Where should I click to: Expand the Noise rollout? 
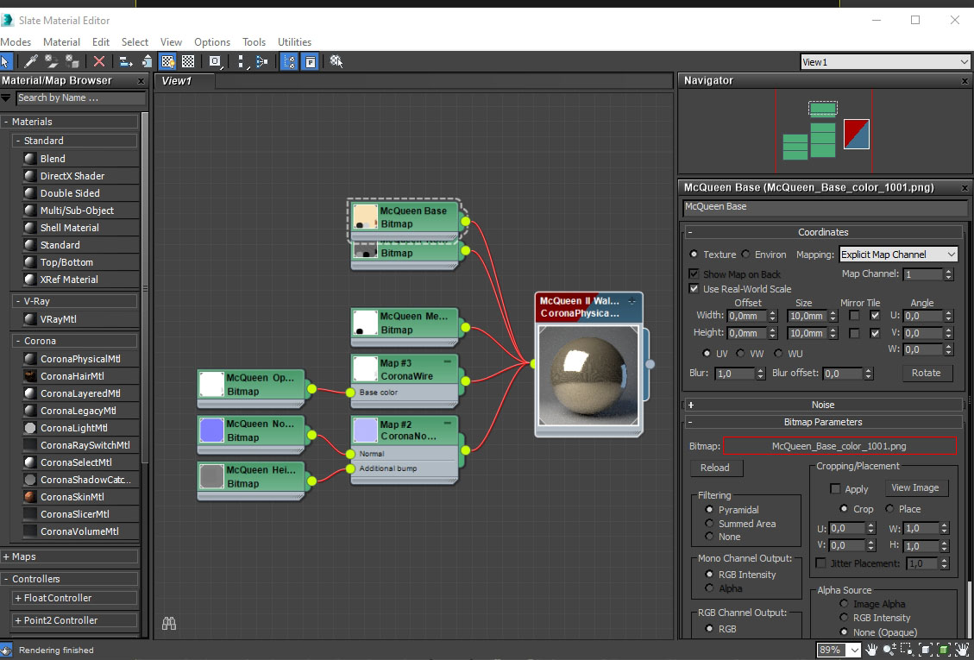coord(823,405)
